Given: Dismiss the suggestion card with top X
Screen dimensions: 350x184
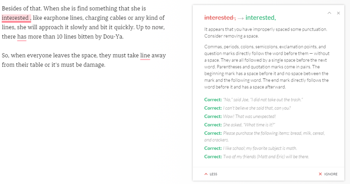Looking at the screenshot, I should [338, 13].
